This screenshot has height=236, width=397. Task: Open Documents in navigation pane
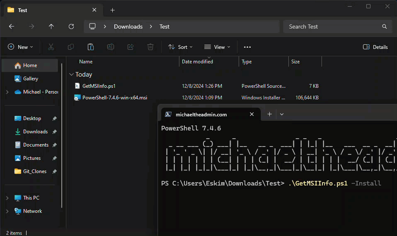click(30, 145)
